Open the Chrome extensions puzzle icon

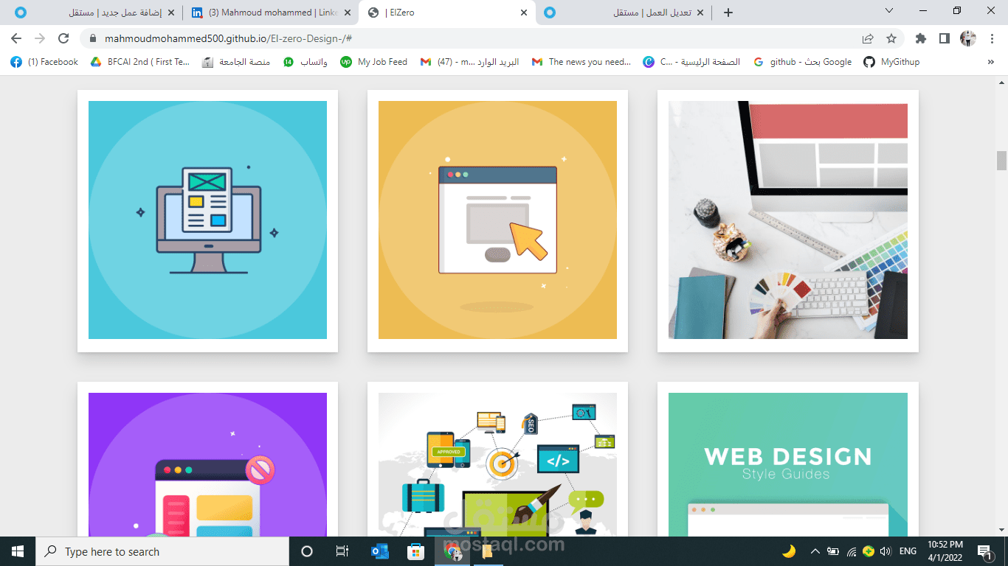(921, 38)
